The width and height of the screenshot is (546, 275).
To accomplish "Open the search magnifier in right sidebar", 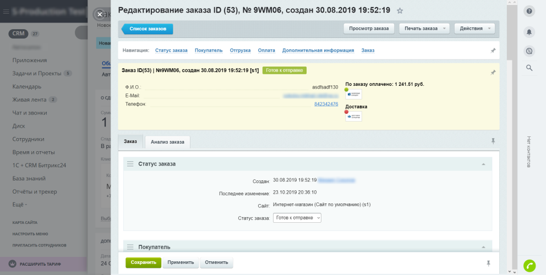I will (529, 68).
